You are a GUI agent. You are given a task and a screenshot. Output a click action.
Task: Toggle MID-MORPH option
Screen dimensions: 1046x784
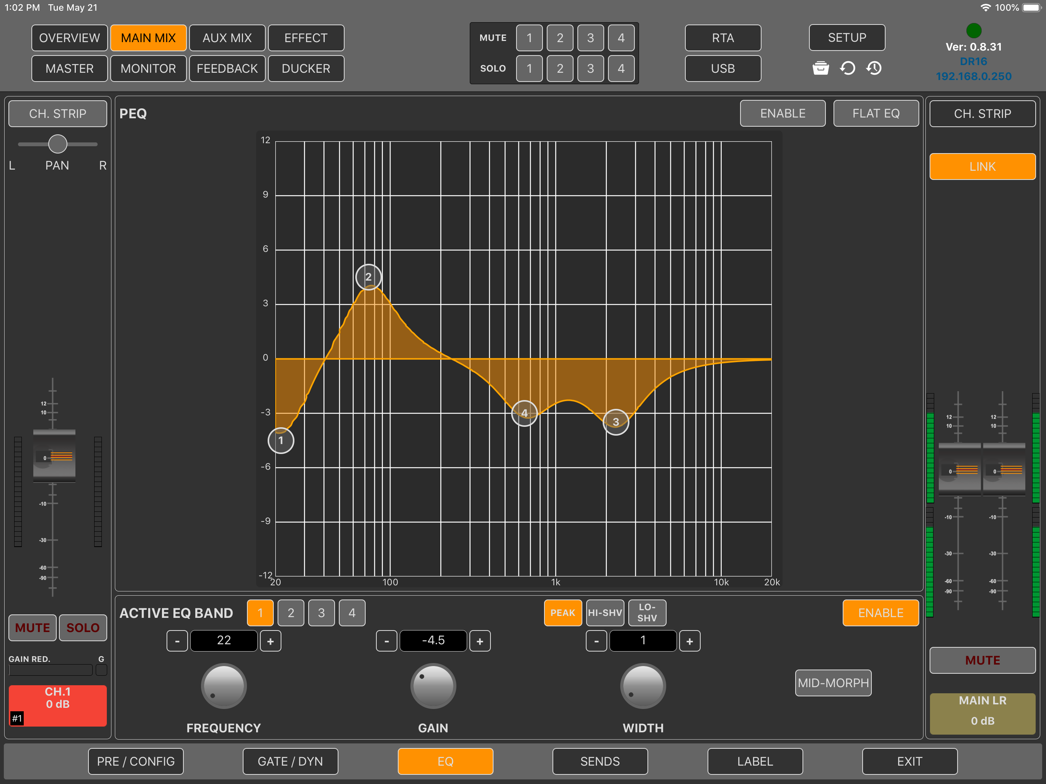pos(833,683)
